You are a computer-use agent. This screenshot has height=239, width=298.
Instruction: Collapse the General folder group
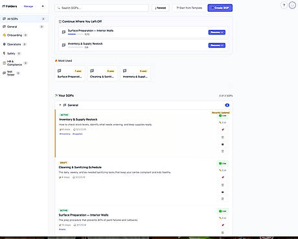click(x=60, y=105)
